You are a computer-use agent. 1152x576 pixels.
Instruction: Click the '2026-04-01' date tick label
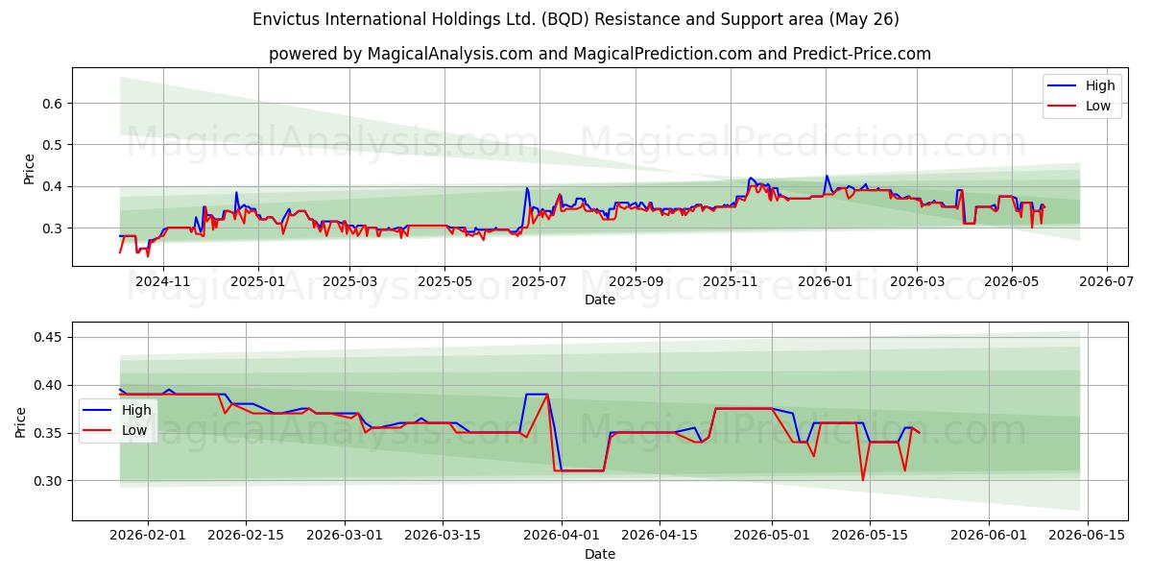[562, 537]
